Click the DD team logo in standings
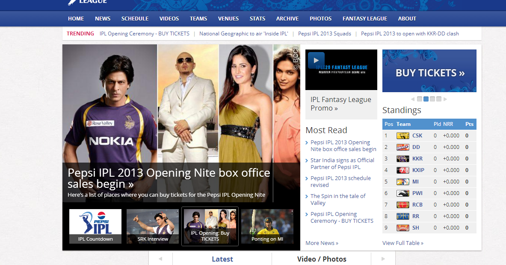 pyautogui.click(x=403, y=147)
